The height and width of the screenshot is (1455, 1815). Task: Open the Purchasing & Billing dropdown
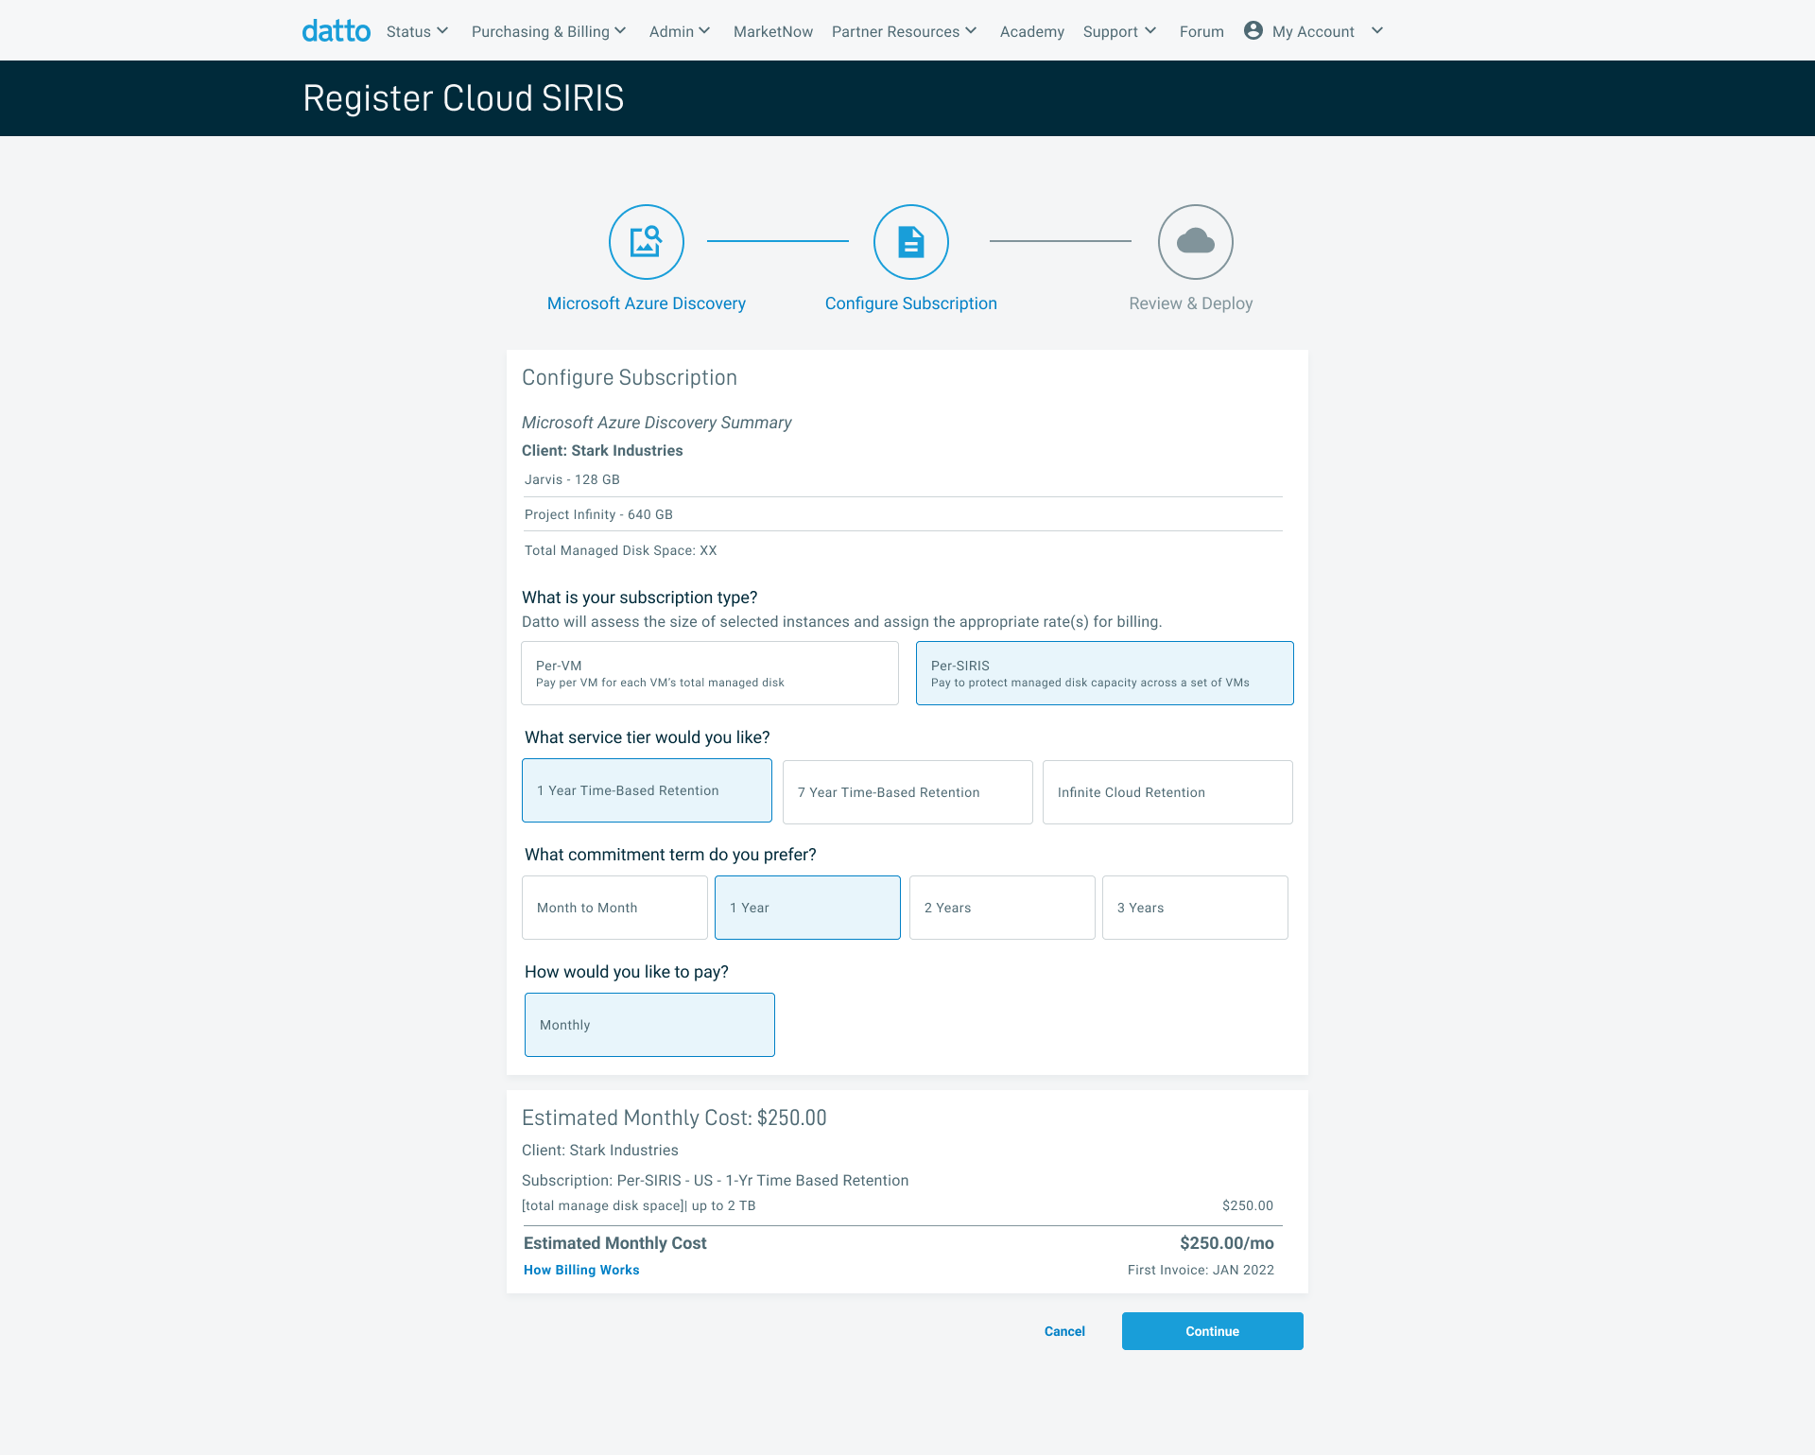[x=548, y=31]
